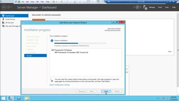Click the 10.2.5.104 connection bar title
Viewport: 179px width, 101px height.
coord(141,2)
